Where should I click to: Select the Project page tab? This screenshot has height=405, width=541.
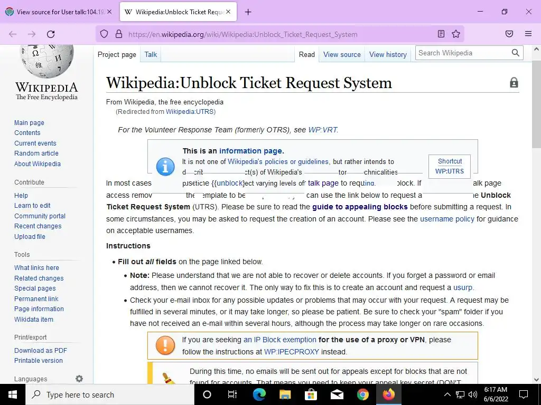point(117,54)
